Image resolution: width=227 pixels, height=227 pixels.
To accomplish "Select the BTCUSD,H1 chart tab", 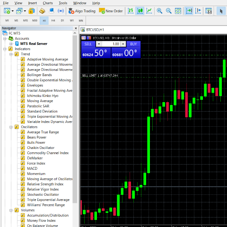I will pos(95,30).
